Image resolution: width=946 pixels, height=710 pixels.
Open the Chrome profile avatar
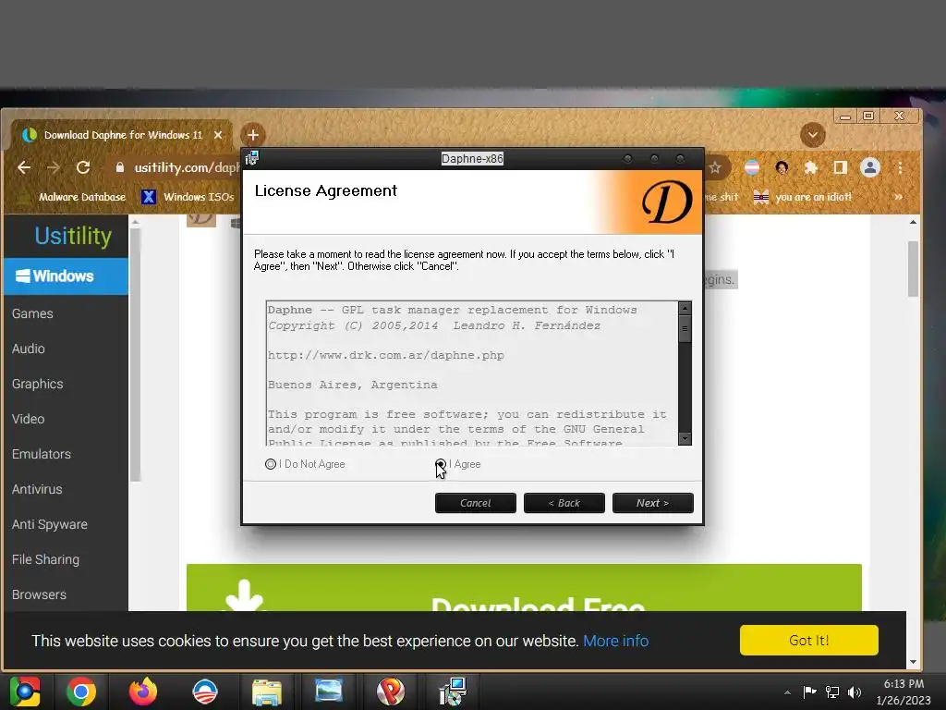870,167
